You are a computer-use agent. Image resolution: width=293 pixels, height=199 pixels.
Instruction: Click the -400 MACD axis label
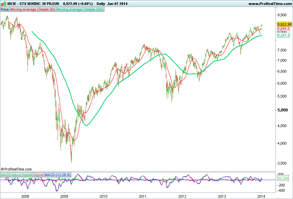281,190
